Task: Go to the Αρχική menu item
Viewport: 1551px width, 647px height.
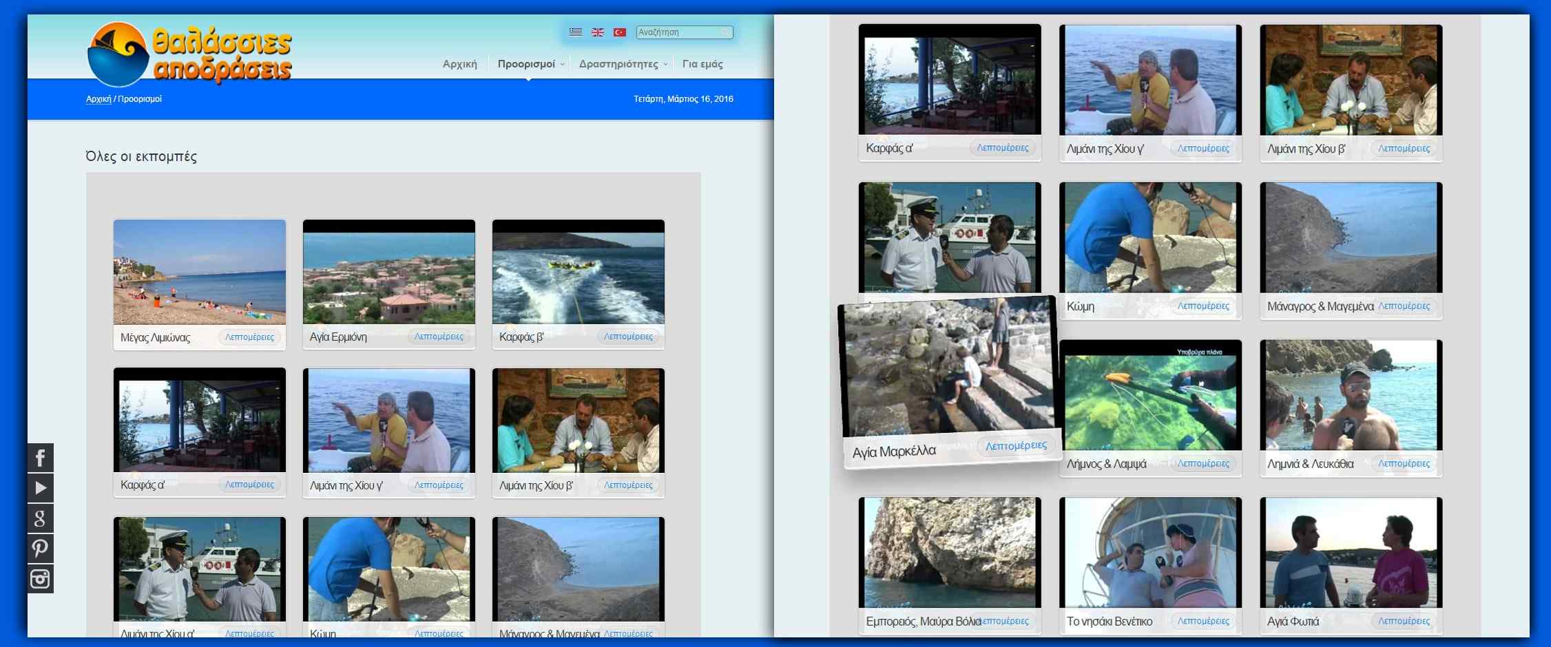Action: point(459,64)
